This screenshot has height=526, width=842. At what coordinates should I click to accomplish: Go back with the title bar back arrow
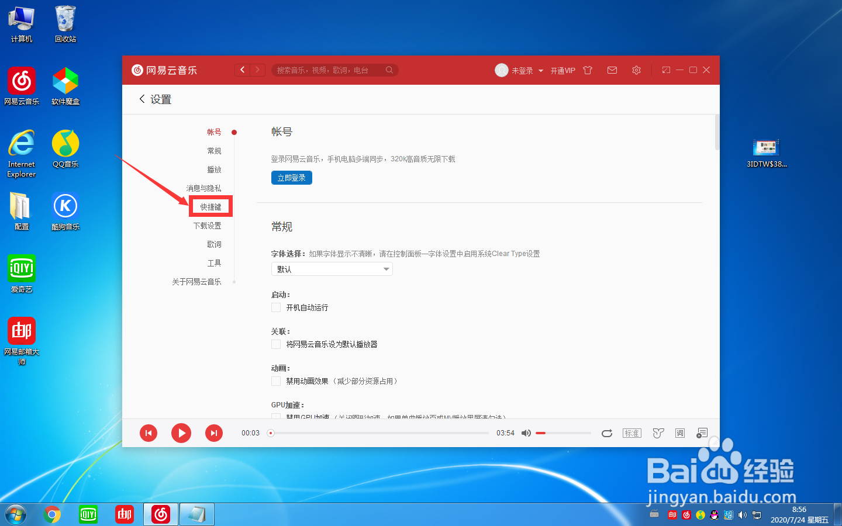pos(243,70)
